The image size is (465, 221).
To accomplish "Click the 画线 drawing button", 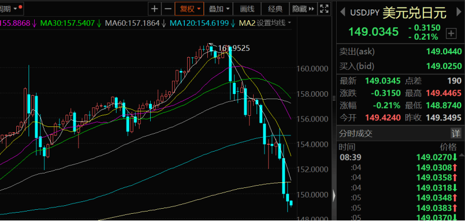I will point(247,8).
